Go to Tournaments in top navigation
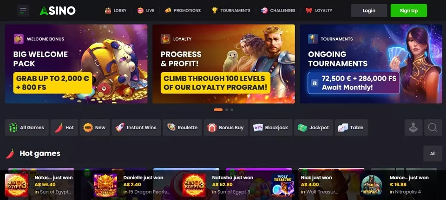The width and height of the screenshot is (446, 200). [231, 11]
